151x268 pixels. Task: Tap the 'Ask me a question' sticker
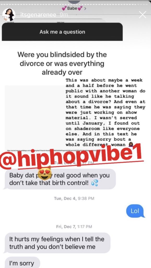click(x=62, y=32)
